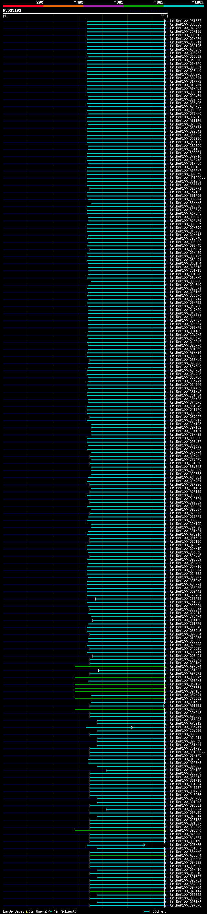Click the red ~20% identity legend segment

(23, 6)
